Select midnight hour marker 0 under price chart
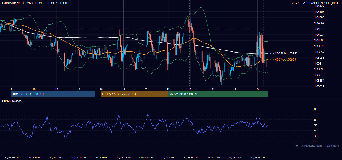The width and height of the screenshot is (342, 160). [x=191, y=89]
